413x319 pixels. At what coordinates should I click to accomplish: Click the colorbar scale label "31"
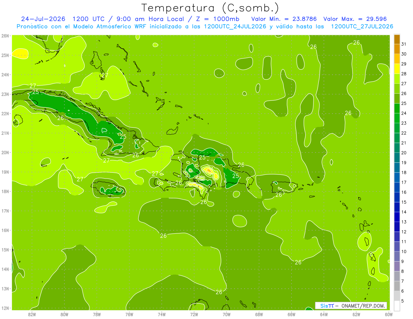(x=404, y=44)
